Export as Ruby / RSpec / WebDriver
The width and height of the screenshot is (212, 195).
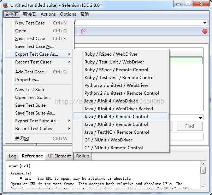coord(121,54)
